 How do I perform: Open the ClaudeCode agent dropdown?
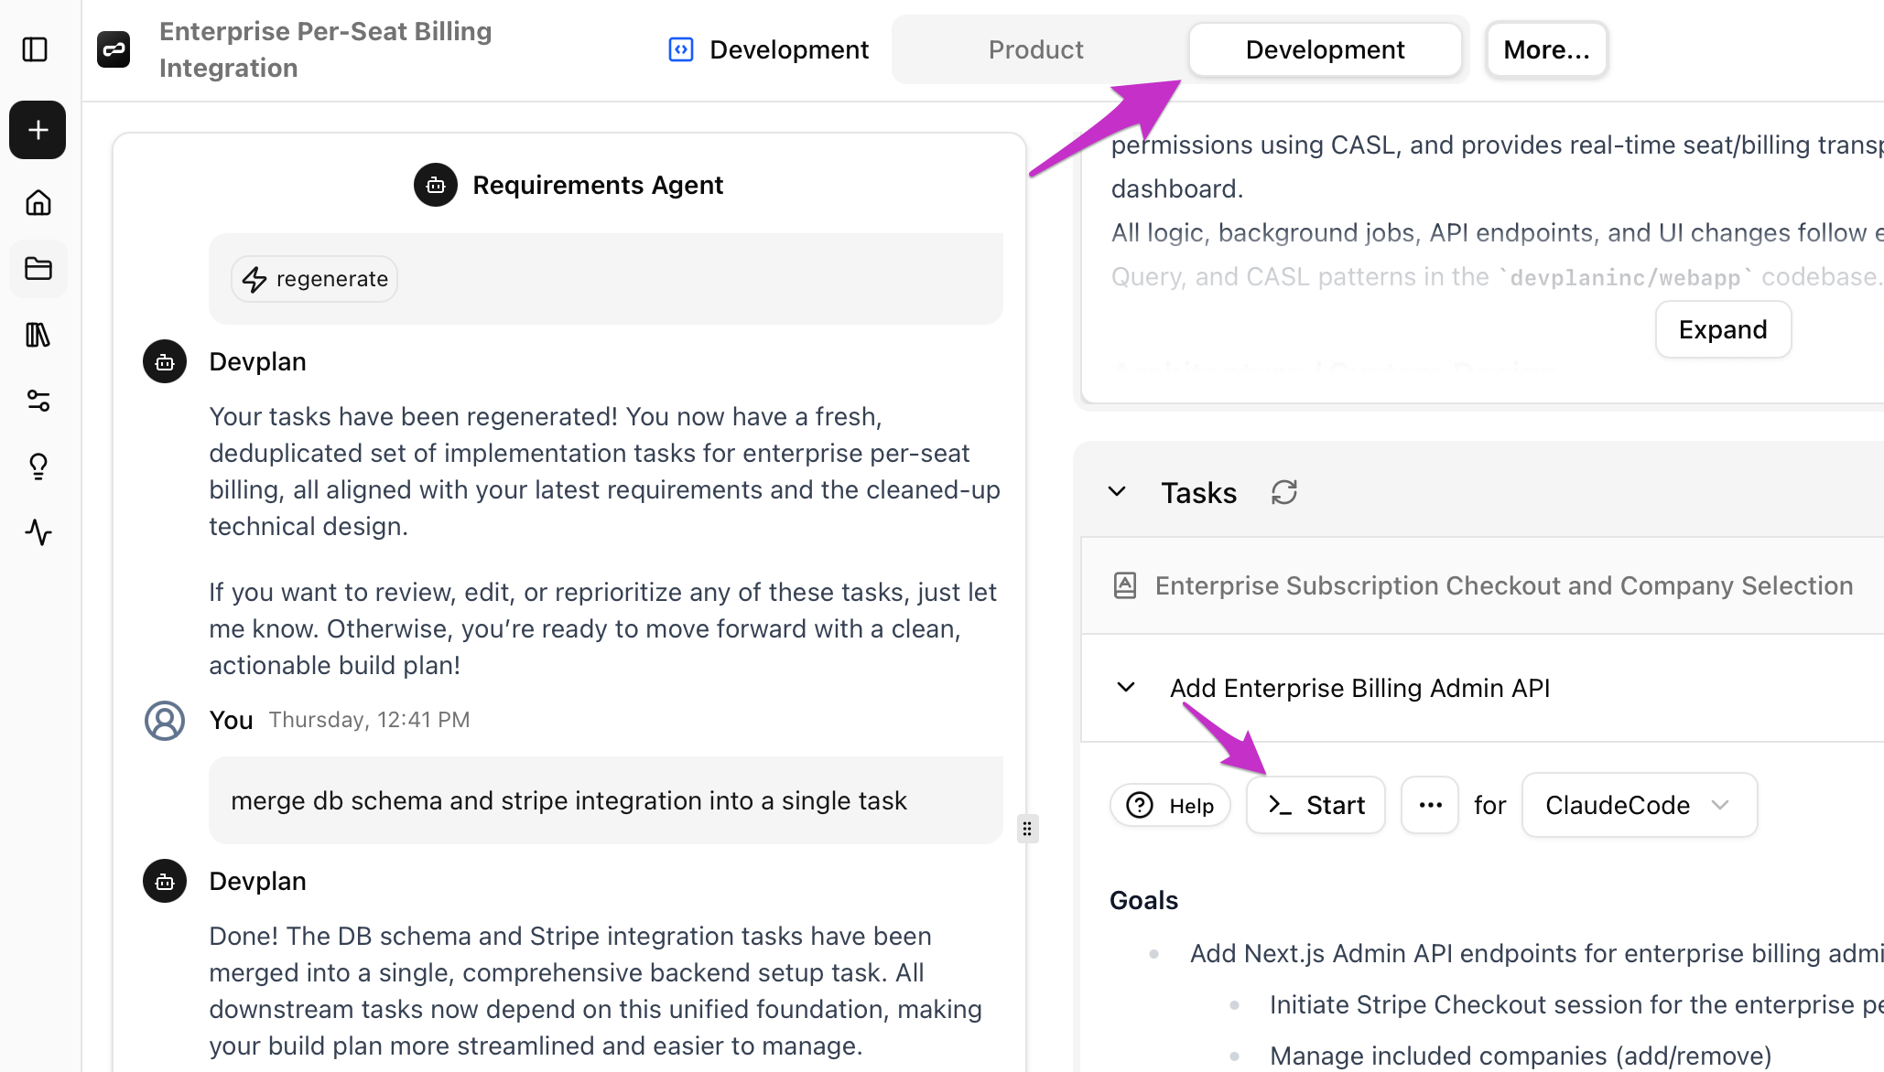coord(1639,805)
